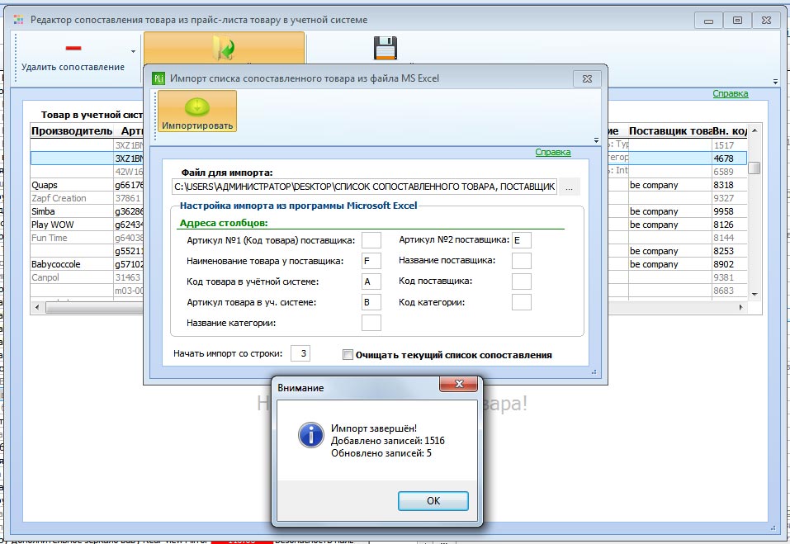Maximize the Редактор сопоставления товара window
The height and width of the screenshot is (544, 790).
click(x=737, y=21)
